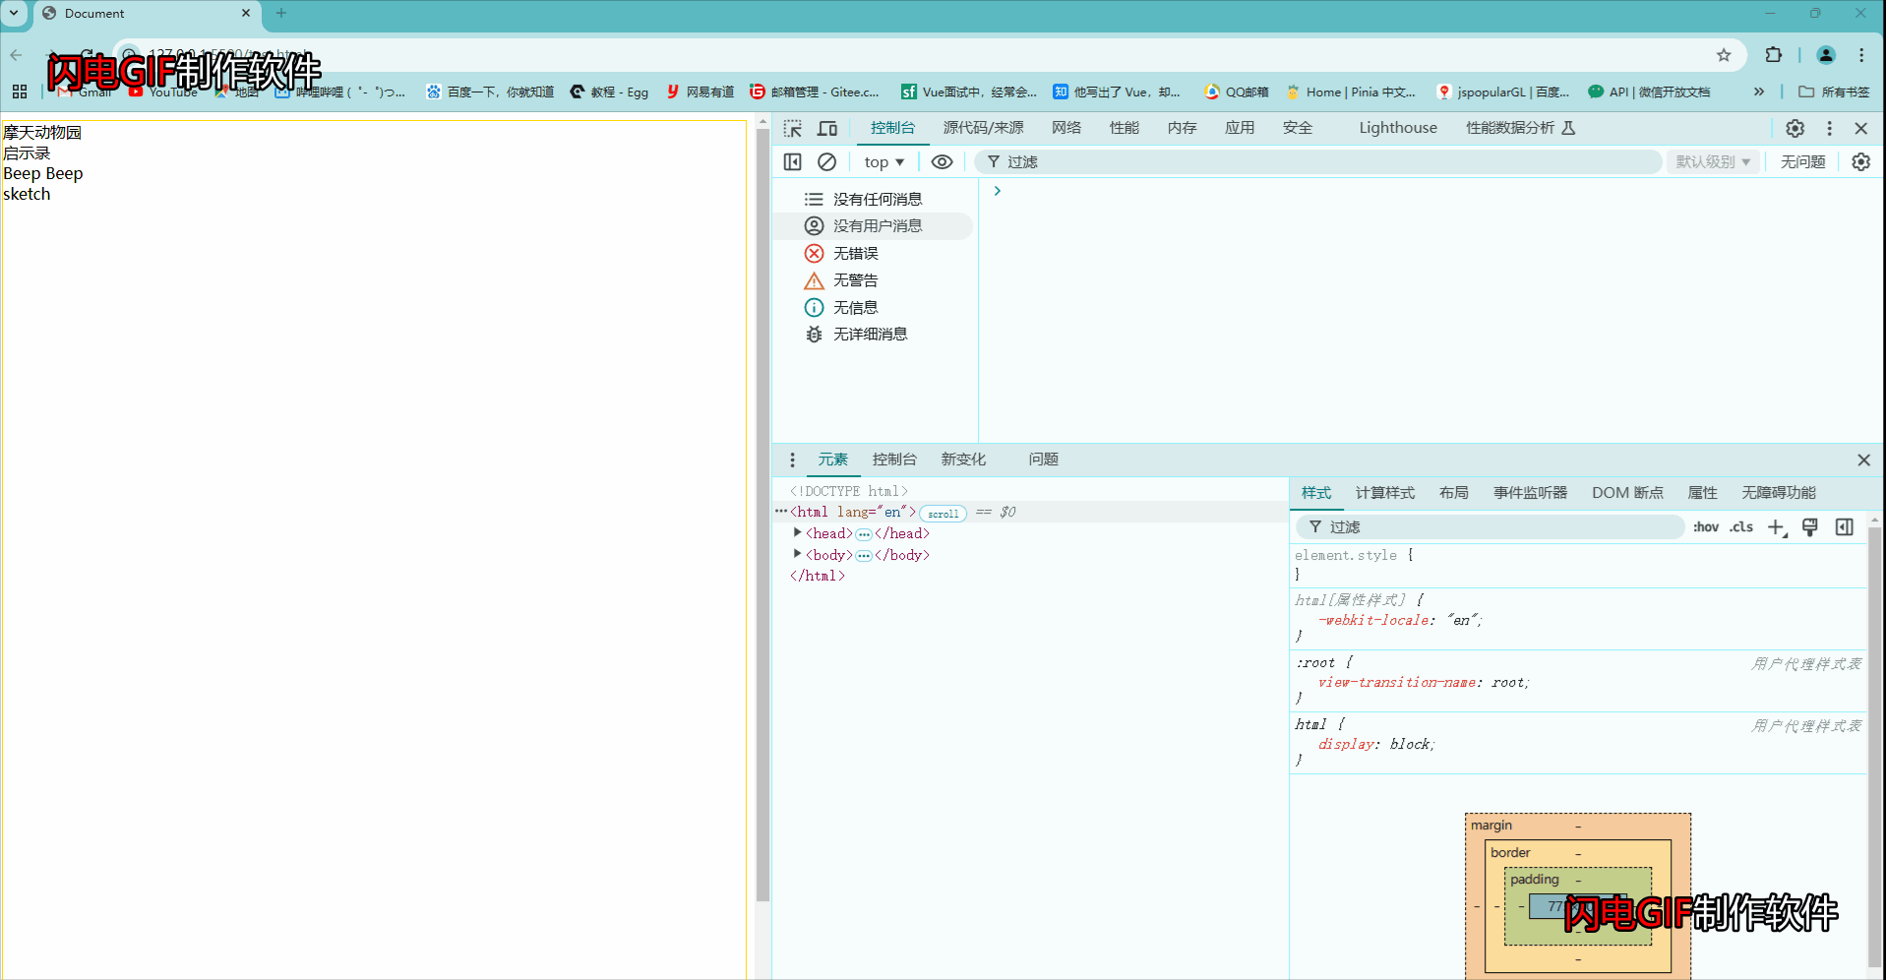Toggle the .cls element classes panel

[x=1741, y=527]
